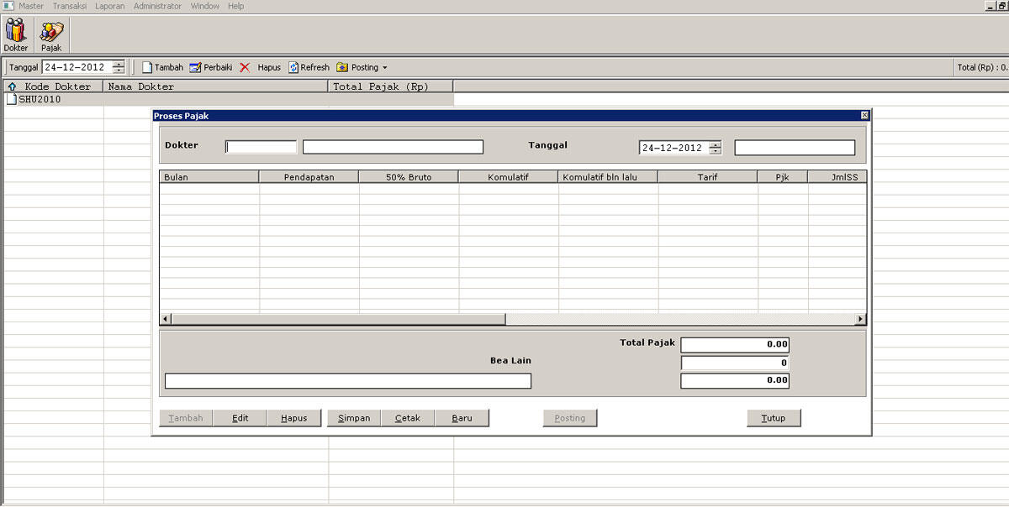
Task: Click the Posting button in the dialog
Action: point(570,418)
